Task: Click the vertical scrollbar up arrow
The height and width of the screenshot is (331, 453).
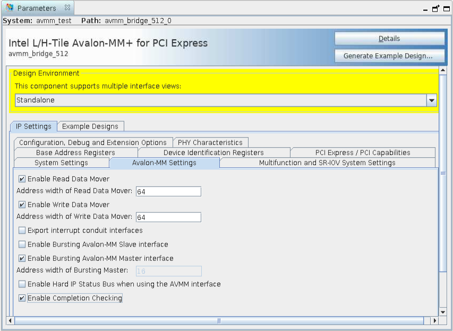Action: point(443,70)
